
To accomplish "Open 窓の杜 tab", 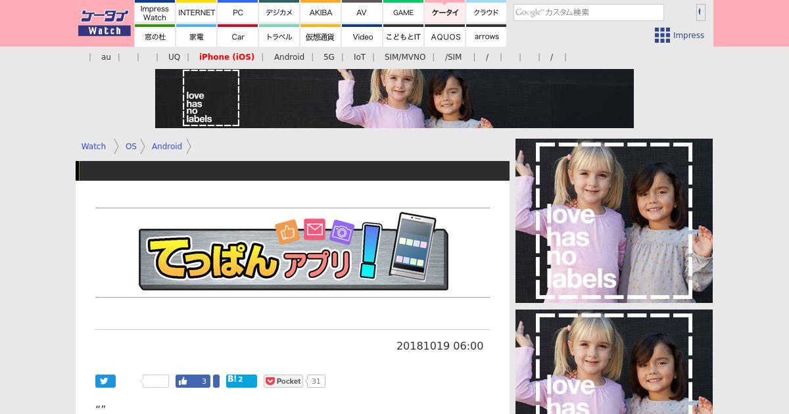I will tap(155, 36).
